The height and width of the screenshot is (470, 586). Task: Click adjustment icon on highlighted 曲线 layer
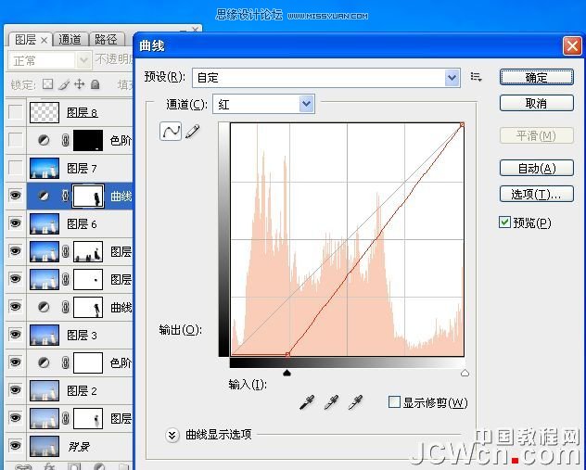click(x=44, y=196)
